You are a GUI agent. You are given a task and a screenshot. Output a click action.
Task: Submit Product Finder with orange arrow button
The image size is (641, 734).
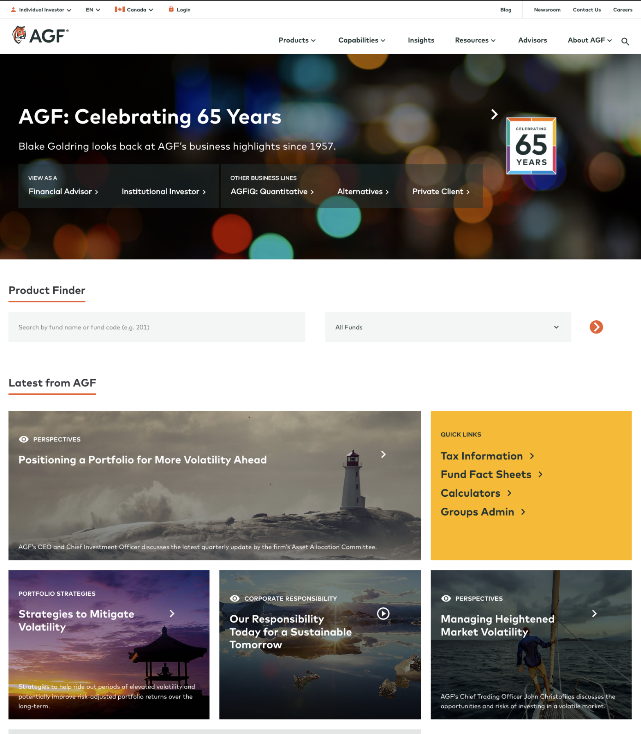click(x=596, y=327)
